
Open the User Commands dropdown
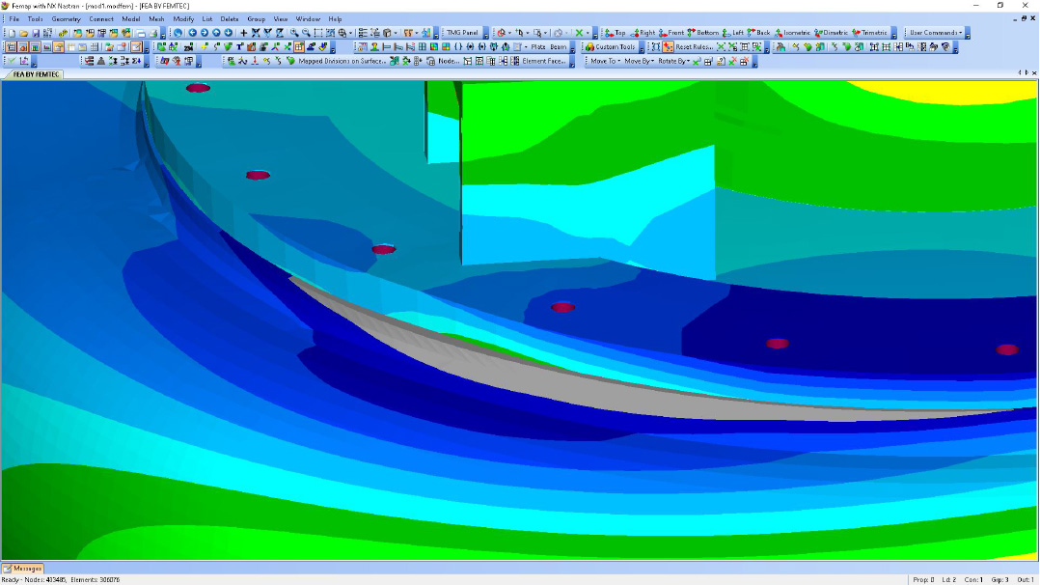tap(935, 33)
